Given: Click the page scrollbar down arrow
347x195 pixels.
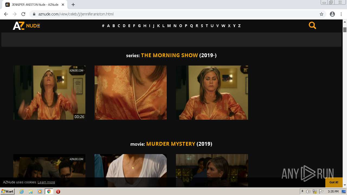Looking at the screenshot, I should [x=345, y=185].
